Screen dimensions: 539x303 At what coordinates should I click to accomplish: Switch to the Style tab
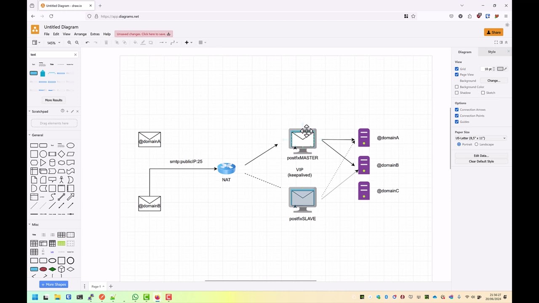(491, 52)
